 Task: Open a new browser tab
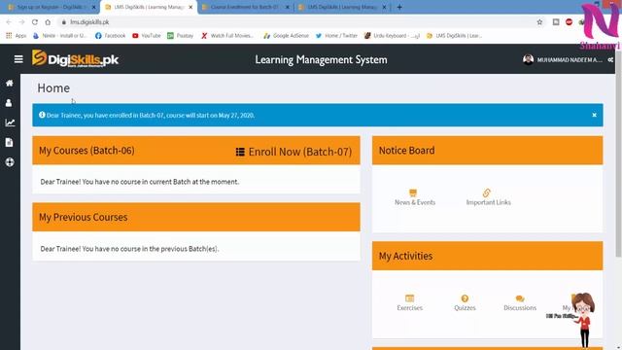399,7
